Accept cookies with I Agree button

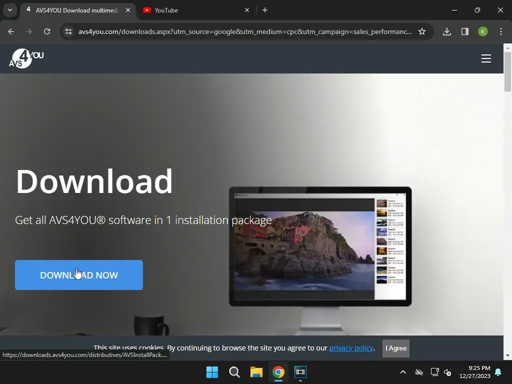(x=396, y=348)
